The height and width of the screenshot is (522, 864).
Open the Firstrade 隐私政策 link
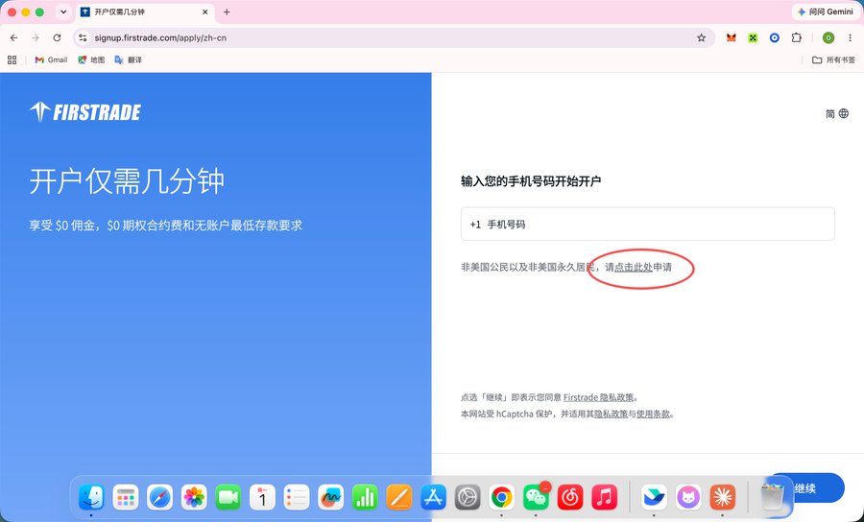[598, 397]
